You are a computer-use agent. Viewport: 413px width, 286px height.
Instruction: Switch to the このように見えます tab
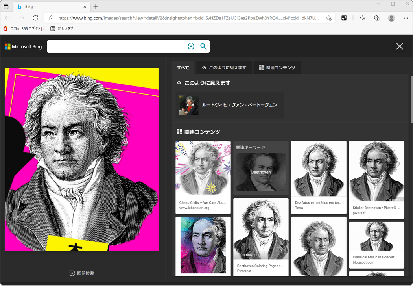[224, 67]
